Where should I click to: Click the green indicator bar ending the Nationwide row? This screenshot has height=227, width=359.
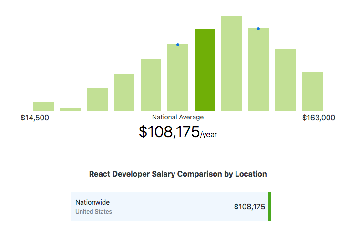coord(269,207)
